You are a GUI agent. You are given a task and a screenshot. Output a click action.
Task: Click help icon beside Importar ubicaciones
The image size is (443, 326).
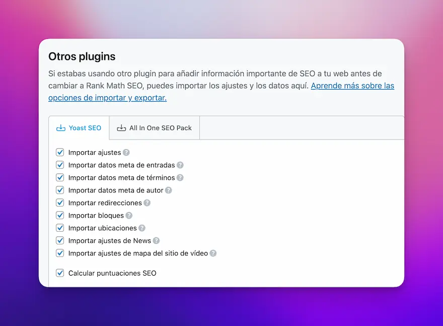(142, 228)
